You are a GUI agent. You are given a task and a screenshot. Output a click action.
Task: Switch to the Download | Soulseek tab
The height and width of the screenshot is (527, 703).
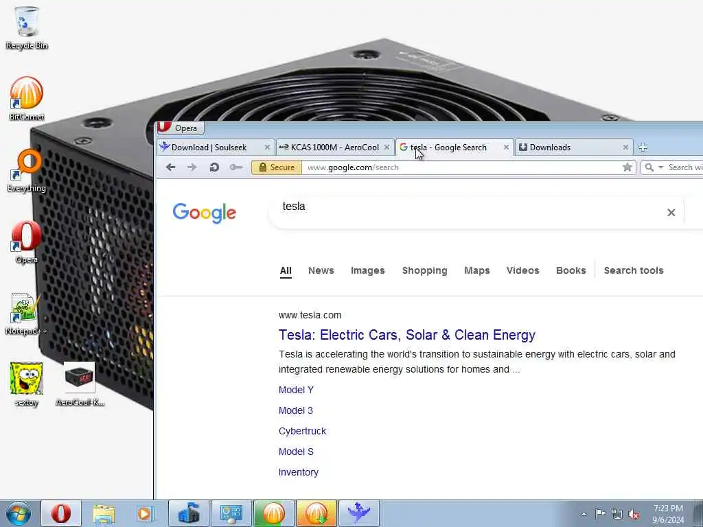pos(209,148)
